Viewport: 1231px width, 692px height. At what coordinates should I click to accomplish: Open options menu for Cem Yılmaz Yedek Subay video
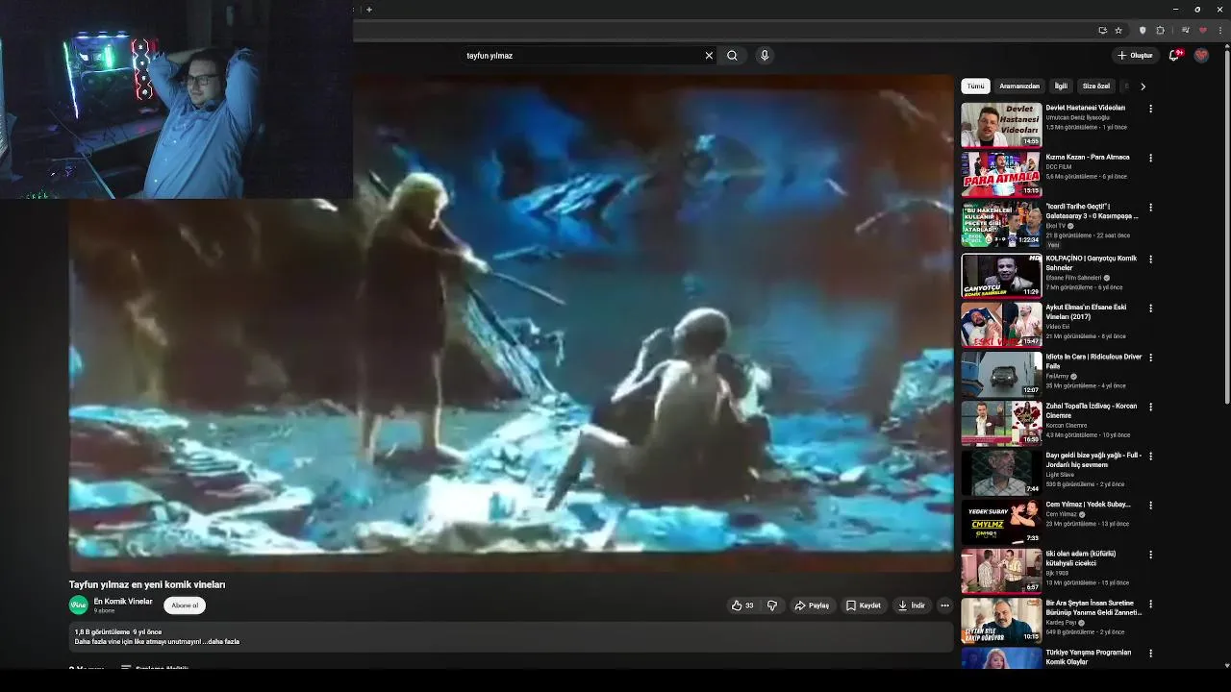point(1150,506)
